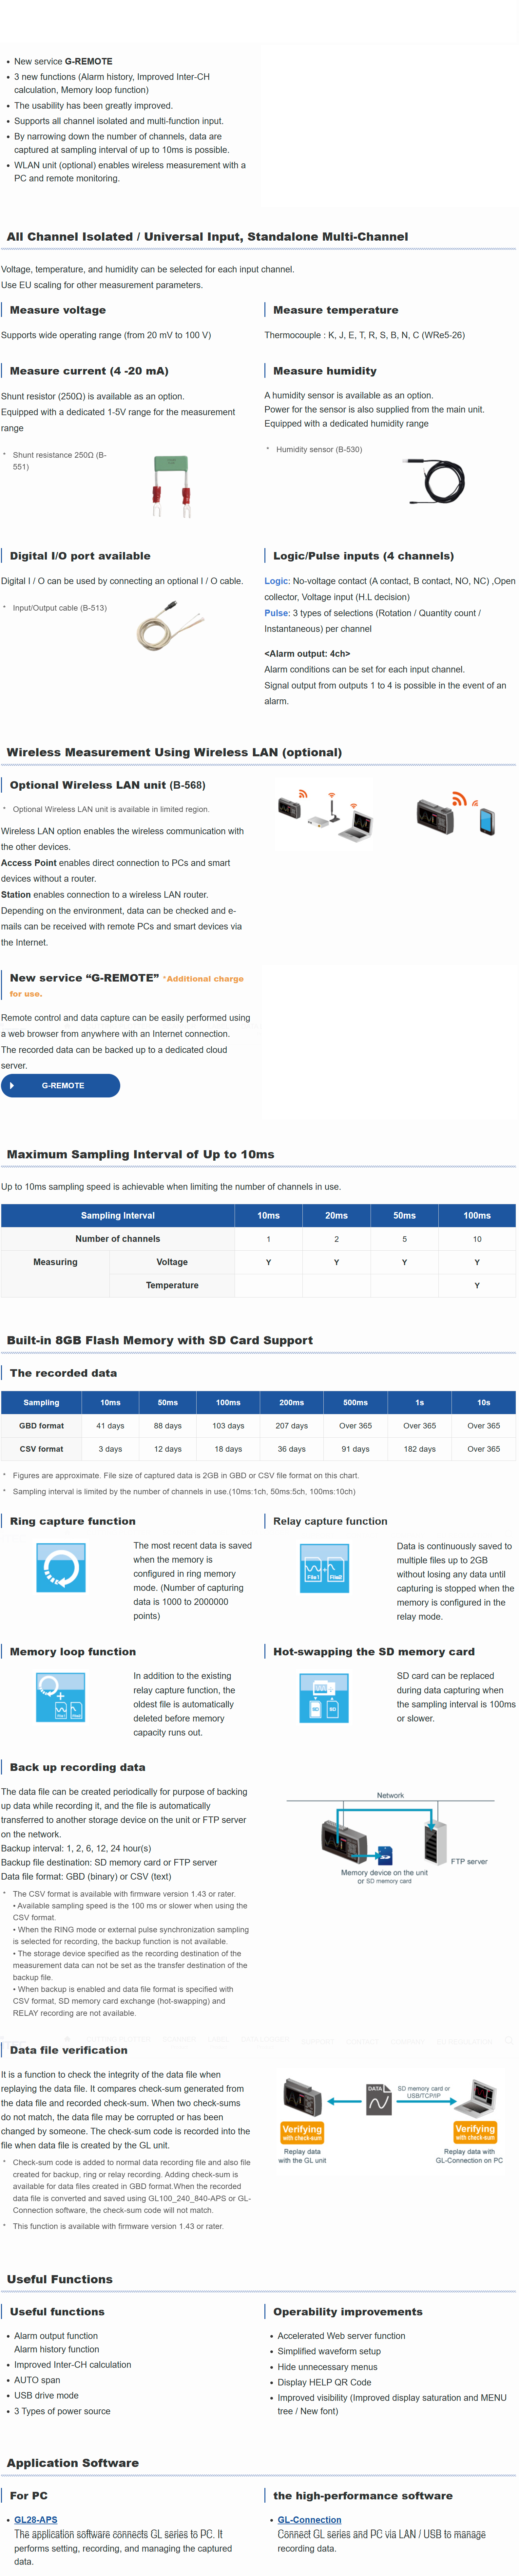519x2576 pixels.
Task: Click the arrow icon on the G-REMOTE button
Action: [x=12, y=1085]
